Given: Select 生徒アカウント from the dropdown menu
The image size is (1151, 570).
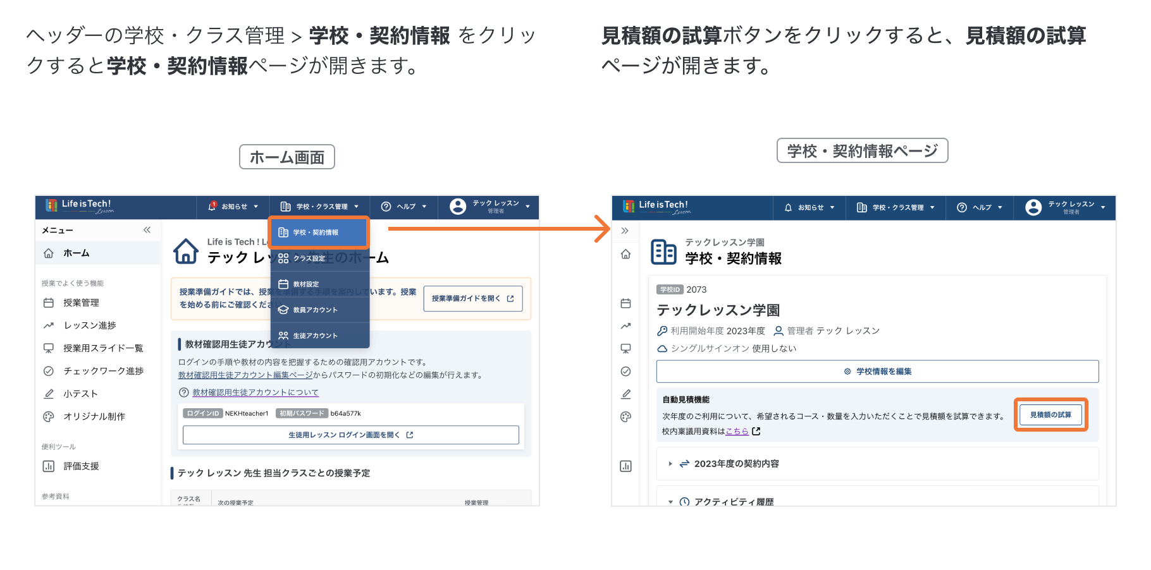Looking at the screenshot, I should pos(315,336).
